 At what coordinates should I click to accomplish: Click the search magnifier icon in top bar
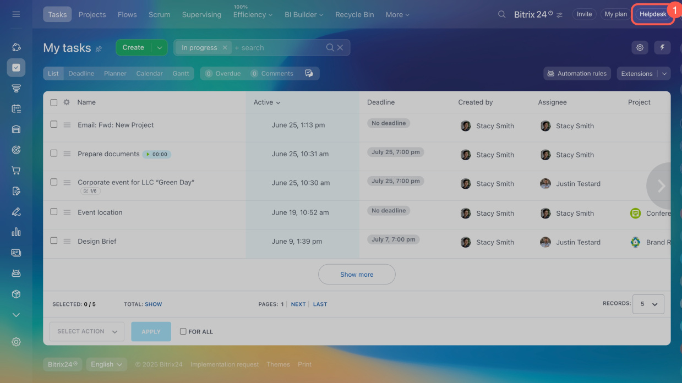coord(501,14)
